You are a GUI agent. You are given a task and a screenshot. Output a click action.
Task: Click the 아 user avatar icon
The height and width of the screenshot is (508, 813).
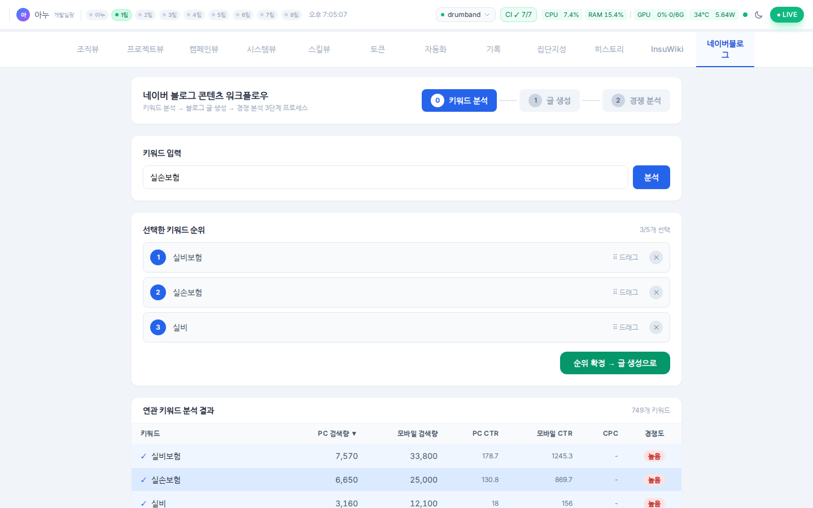(x=23, y=15)
